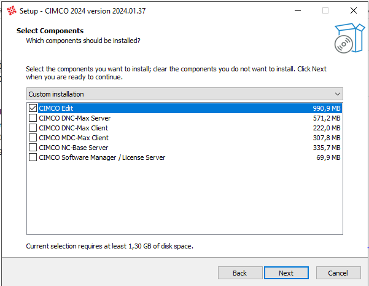Screen dimensions: 369x286
Task: Tick the CIMCO MDC-Max Client checkbox
Action: point(33,138)
